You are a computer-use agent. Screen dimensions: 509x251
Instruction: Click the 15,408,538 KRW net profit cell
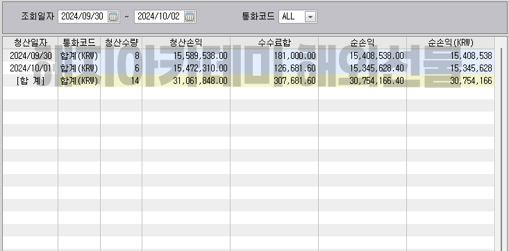click(451, 55)
